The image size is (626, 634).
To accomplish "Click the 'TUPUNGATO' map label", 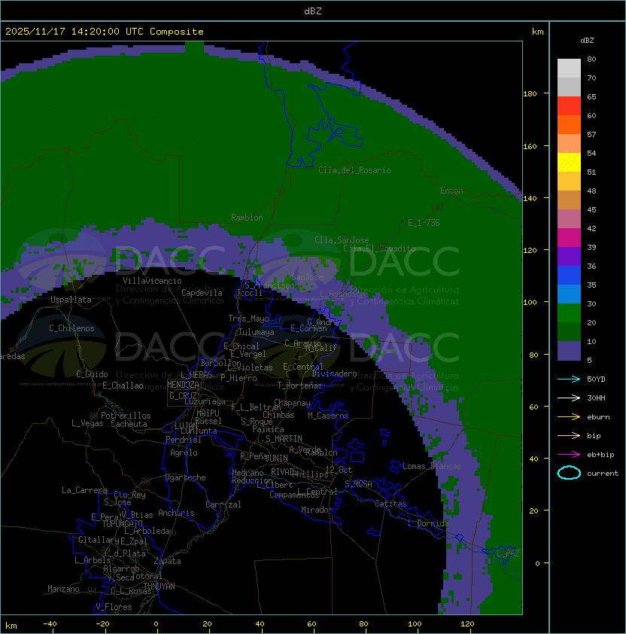I will pyautogui.click(x=122, y=523).
